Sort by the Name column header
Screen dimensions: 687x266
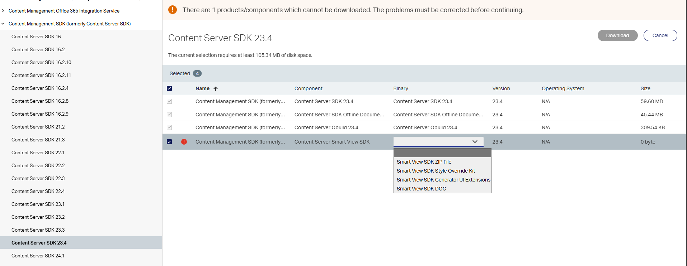[202, 88]
